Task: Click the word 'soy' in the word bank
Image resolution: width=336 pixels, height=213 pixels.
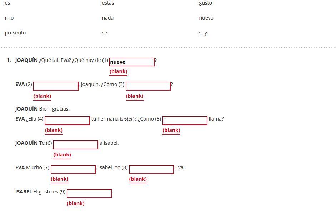Action: pyautogui.click(x=203, y=33)
